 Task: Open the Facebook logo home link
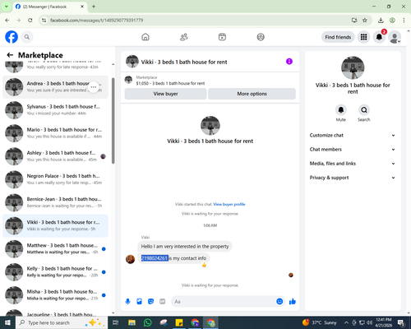pos(12,37)
